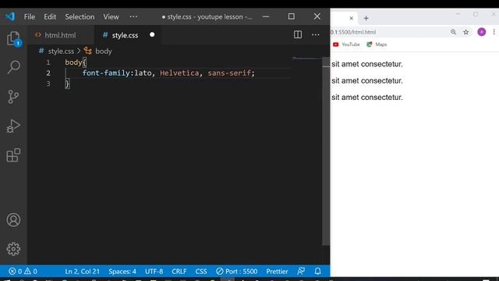Open the Extensions view
This screenshot has width=499, height=281.
(x=13, y=155)
